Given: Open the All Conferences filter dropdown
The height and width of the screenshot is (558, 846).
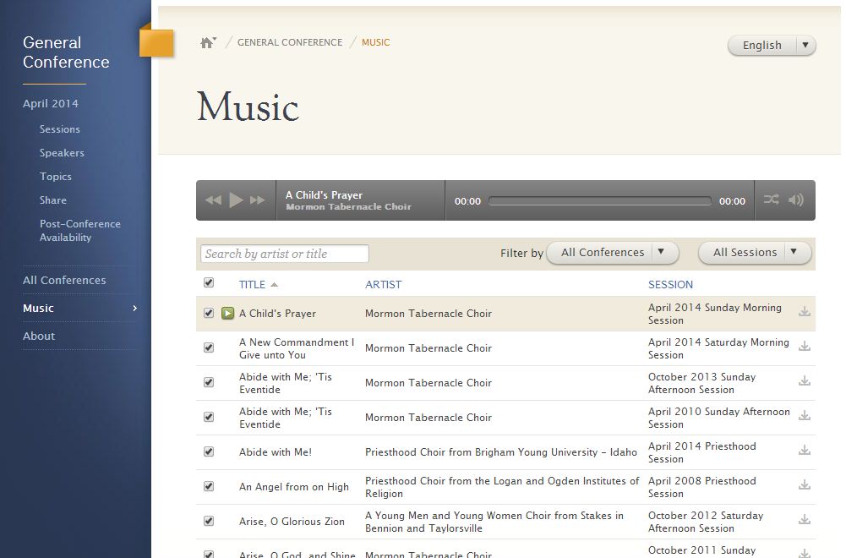Looking at the screenshot, I should pyautogui.click(x=610, y=251).
